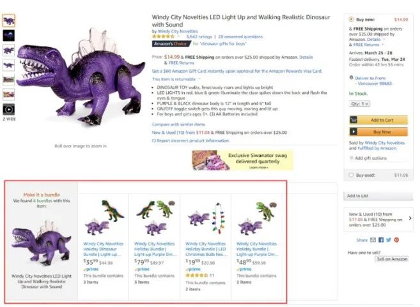
Task: Click the Sell on Amazon button
Action: (392, 259)
